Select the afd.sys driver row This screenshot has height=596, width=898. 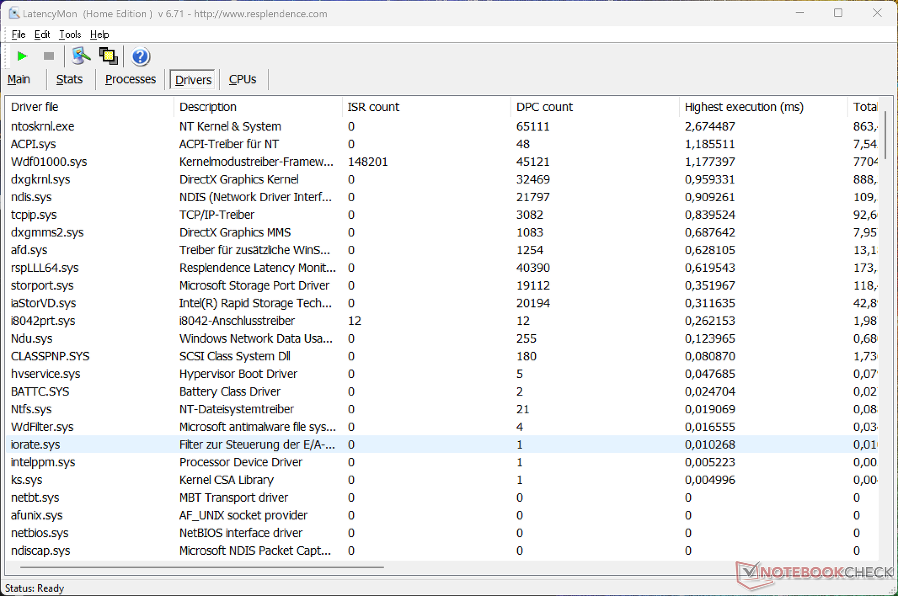pyautogui.click(x=442, y=250)
